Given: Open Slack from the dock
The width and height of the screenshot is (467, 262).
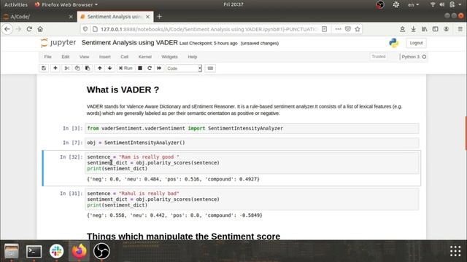Looking at the screenshot, I should 57,251.
